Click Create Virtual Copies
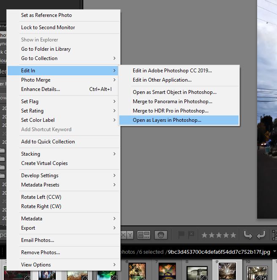 point(44,163)
